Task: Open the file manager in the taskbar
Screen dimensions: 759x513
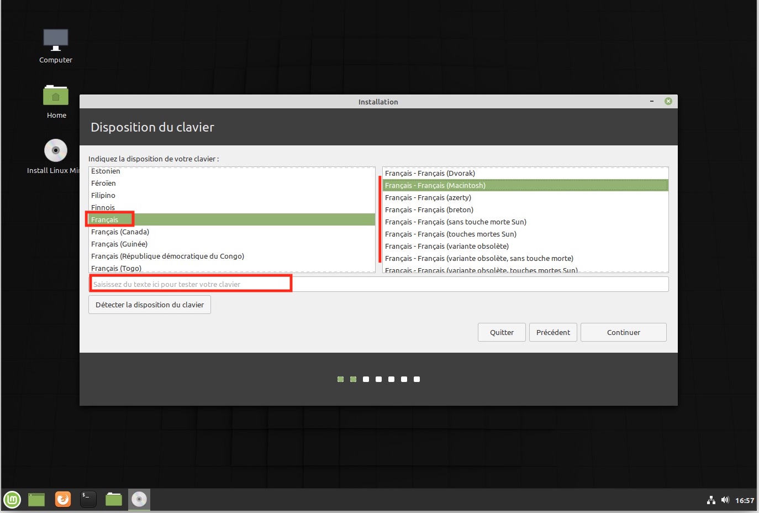Action: click(114, 500)
